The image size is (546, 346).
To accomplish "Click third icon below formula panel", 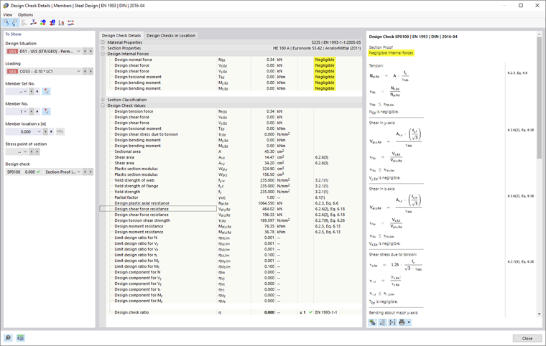I will 392,322.
